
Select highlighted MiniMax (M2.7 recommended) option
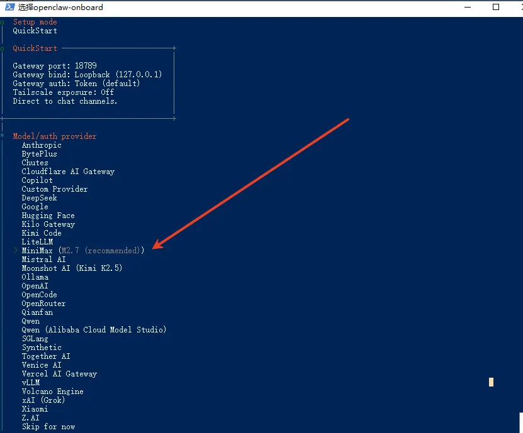(x=83, y=251)
